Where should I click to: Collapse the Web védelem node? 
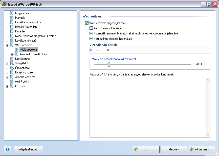[7, 45]
